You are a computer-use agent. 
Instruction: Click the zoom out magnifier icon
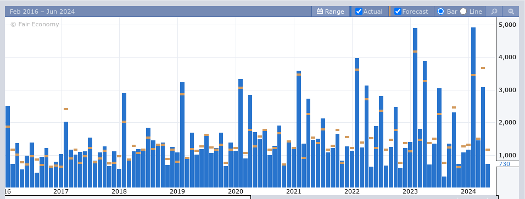pyautogui.click(x=511, y=12)
